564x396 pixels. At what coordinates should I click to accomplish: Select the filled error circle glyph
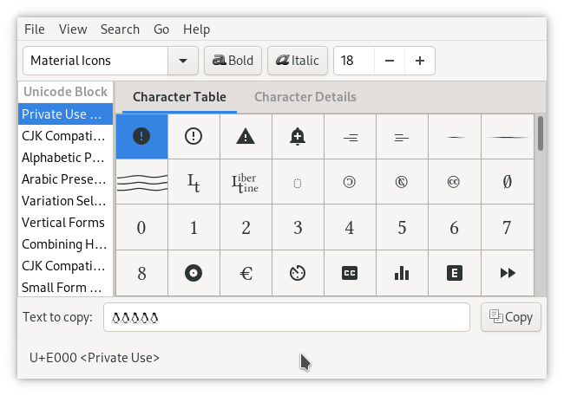point(141,137)
